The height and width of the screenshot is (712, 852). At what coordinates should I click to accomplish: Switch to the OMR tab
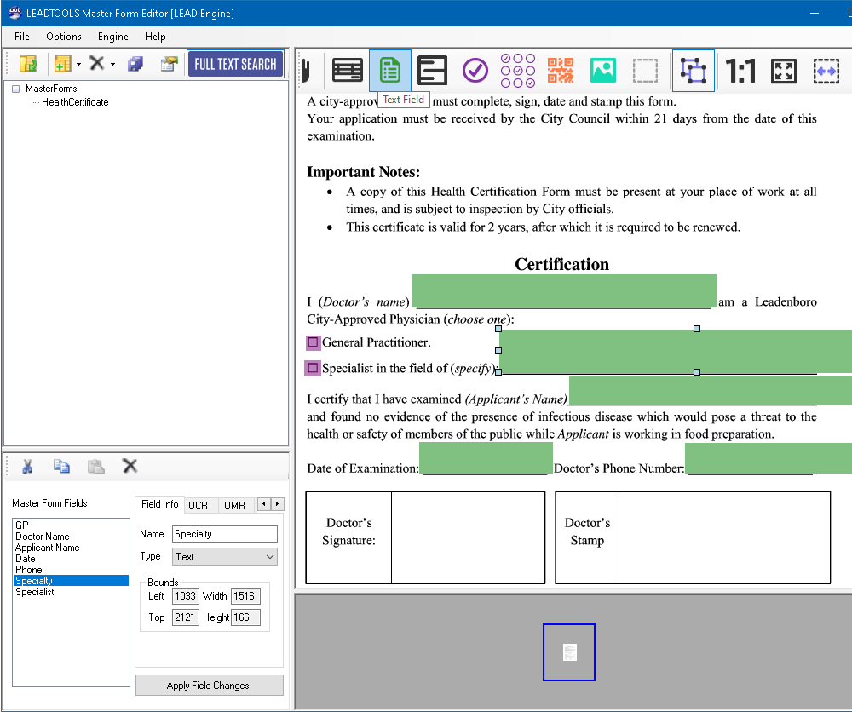point(235,506)
